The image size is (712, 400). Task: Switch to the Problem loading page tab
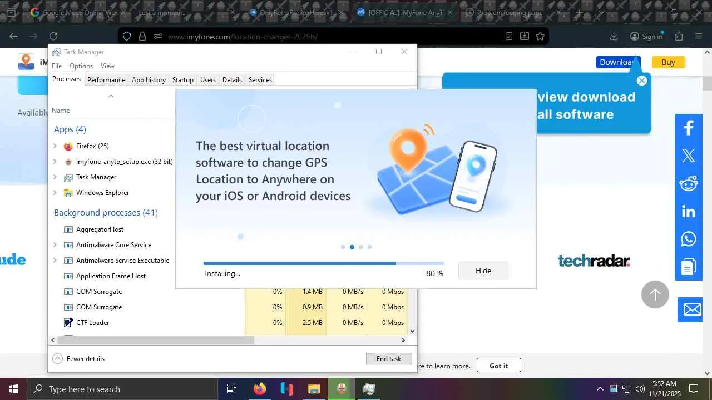click(x=512, y=12)
